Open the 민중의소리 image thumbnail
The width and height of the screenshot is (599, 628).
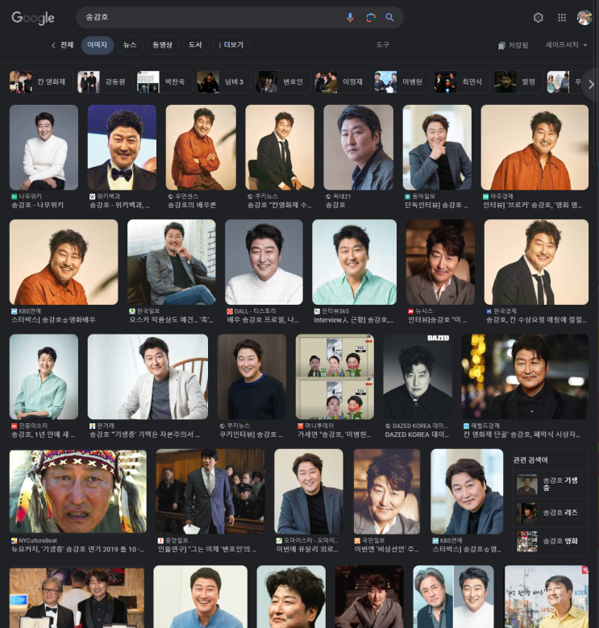pos(44,376)
